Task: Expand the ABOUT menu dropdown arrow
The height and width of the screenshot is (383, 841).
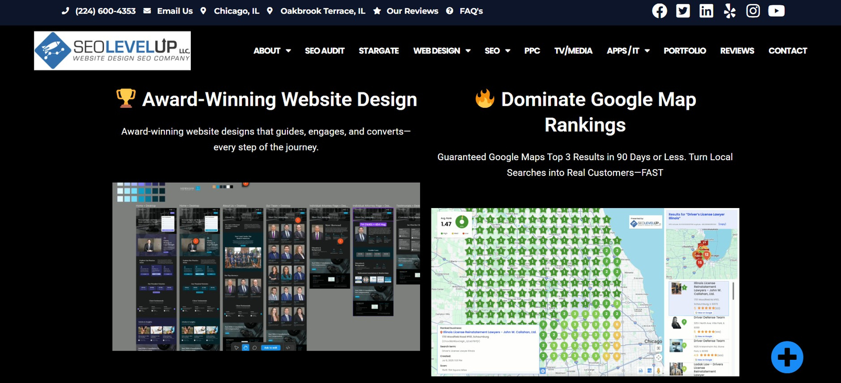Action: (x=288, y=51)
